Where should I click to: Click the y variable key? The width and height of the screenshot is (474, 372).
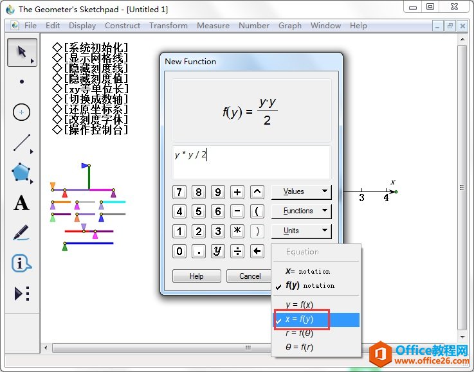tap(218, 251)
